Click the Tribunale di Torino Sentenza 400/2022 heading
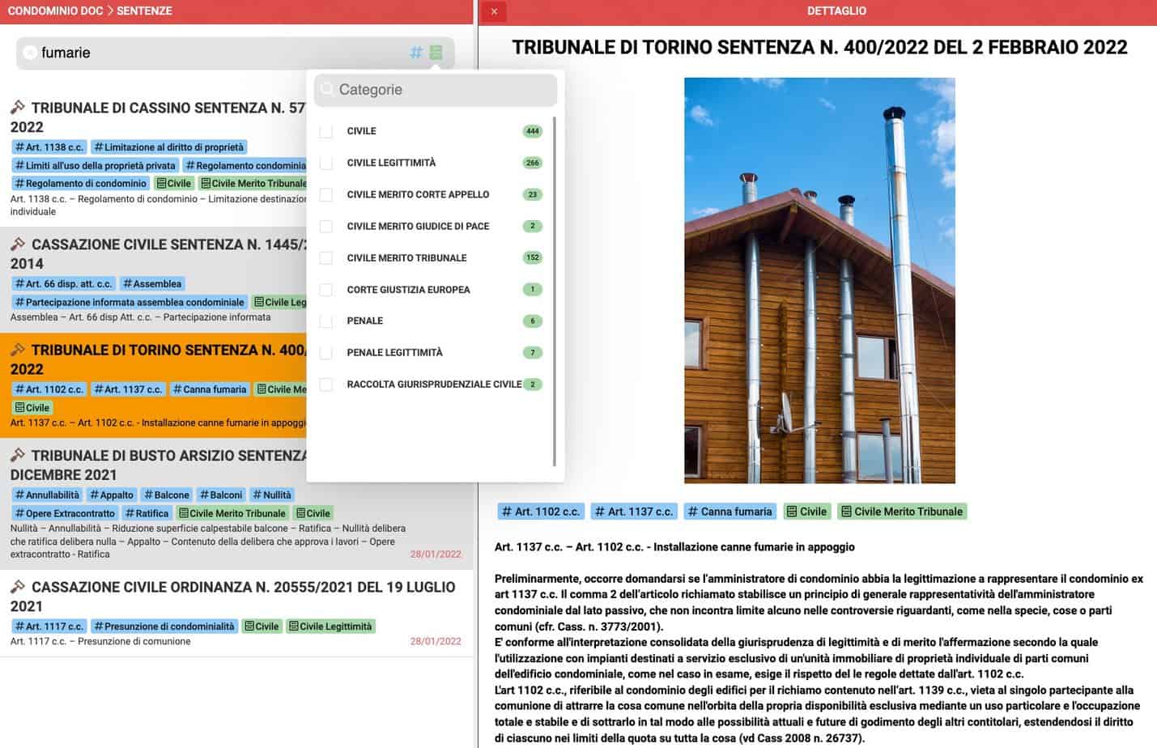 (819, 47)
